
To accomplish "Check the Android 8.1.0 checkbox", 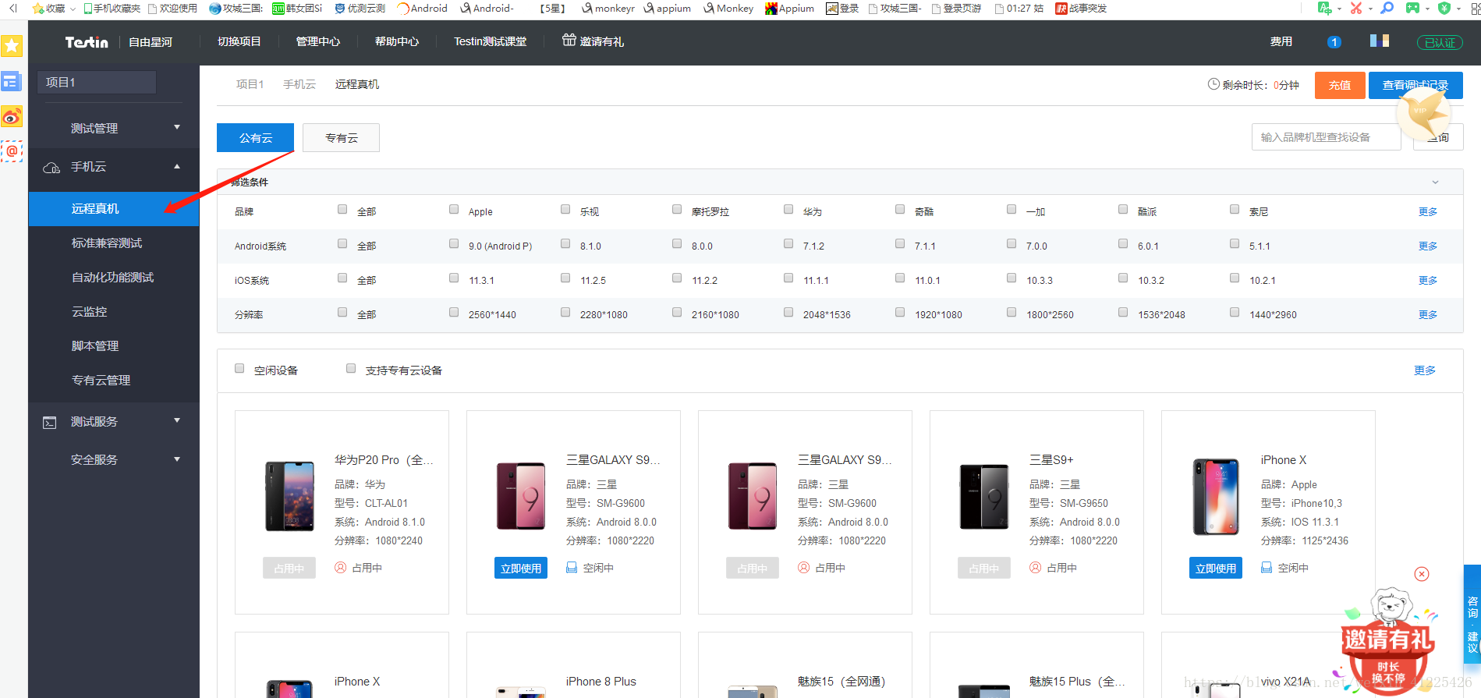I will pos(565,243).
